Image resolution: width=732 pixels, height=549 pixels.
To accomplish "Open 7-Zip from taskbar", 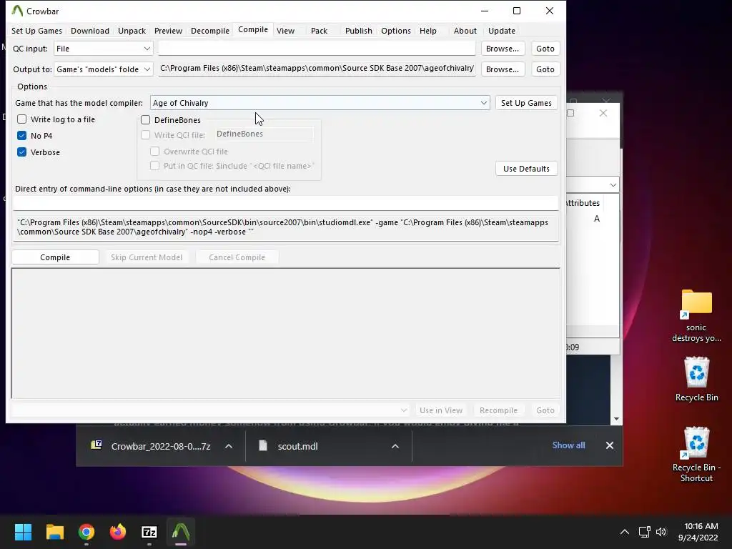I will coord(149,532).
